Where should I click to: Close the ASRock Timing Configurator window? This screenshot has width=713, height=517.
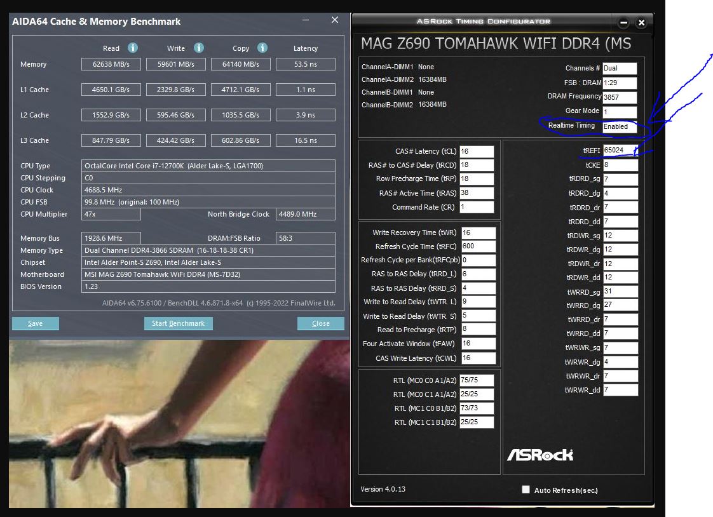[641, 22]
